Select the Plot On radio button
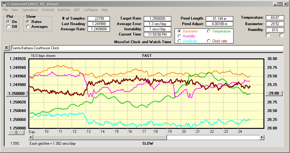Image resolution: width=290 pixels, height=153 pixels. click(8, 22)
